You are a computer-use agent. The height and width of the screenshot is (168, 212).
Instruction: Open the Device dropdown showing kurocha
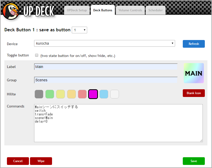pos(105,43)
